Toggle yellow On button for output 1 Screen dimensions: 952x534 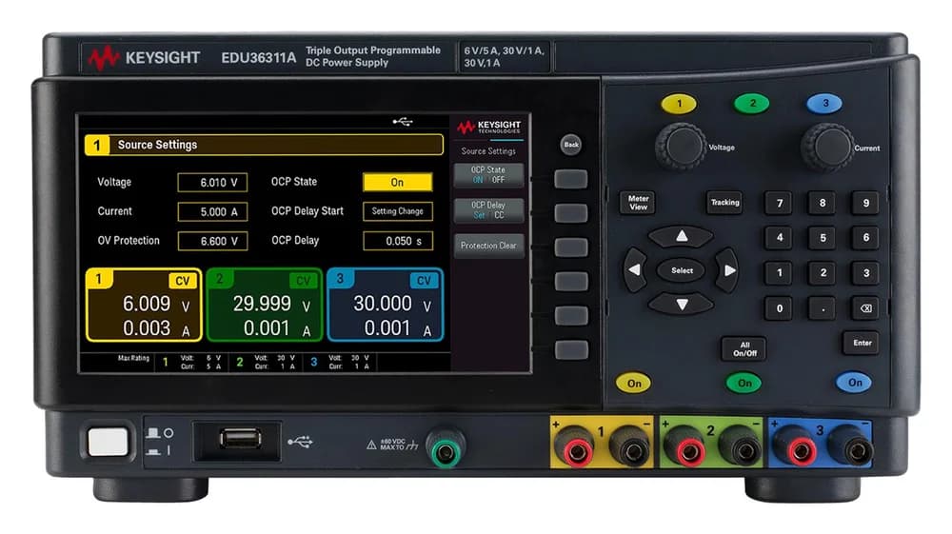click(x=633, y=383)
